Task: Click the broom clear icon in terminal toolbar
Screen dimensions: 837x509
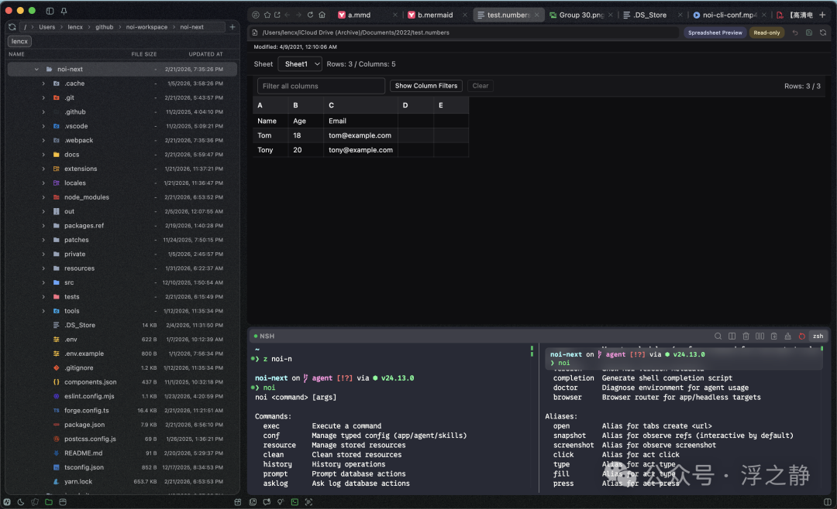Action: (x=788, y=336)
